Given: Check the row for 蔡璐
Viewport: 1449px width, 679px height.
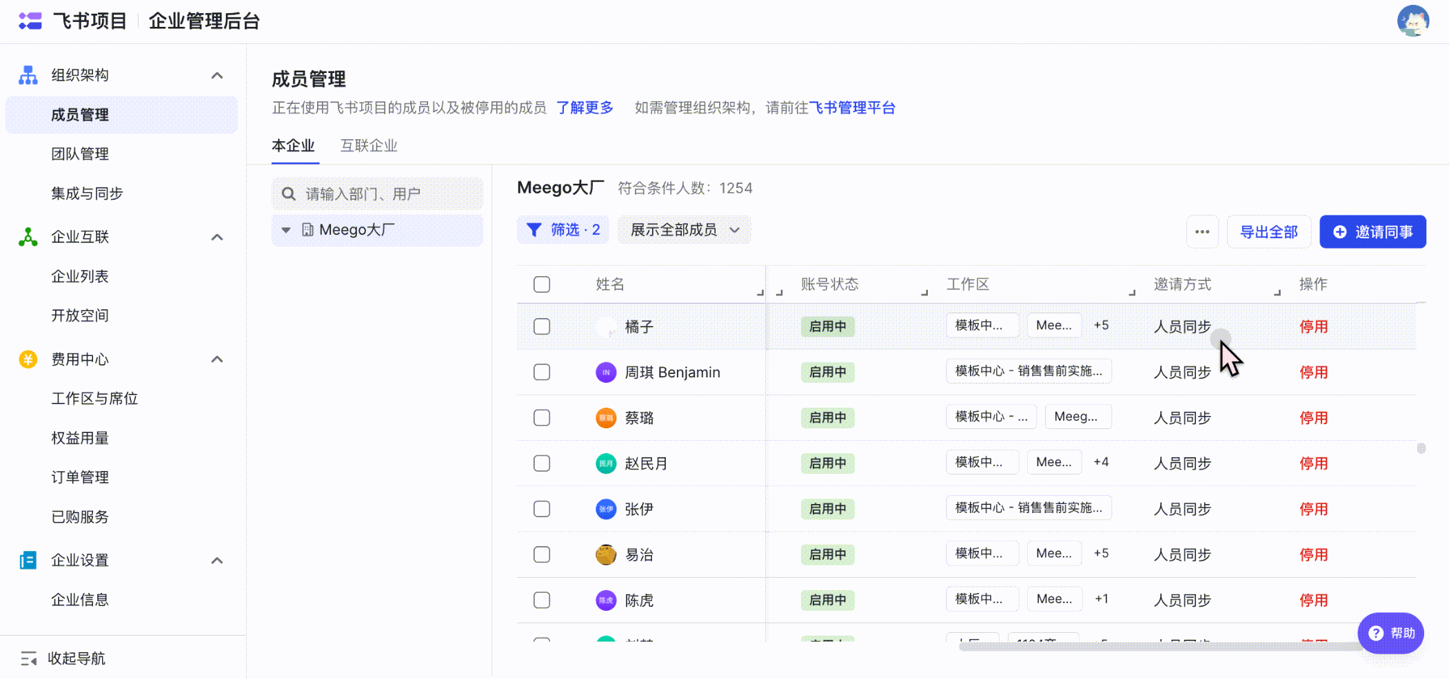Looking at the screenshot, I should 542,418.
